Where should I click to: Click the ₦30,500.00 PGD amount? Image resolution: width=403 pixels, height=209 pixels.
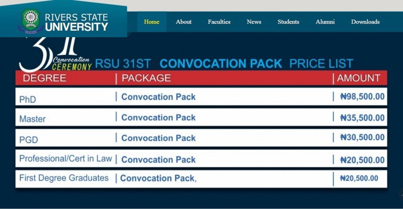pos(362,138)
